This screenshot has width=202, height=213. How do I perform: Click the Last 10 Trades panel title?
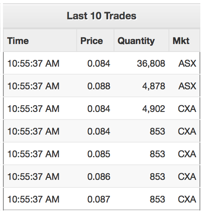[101, 16]
